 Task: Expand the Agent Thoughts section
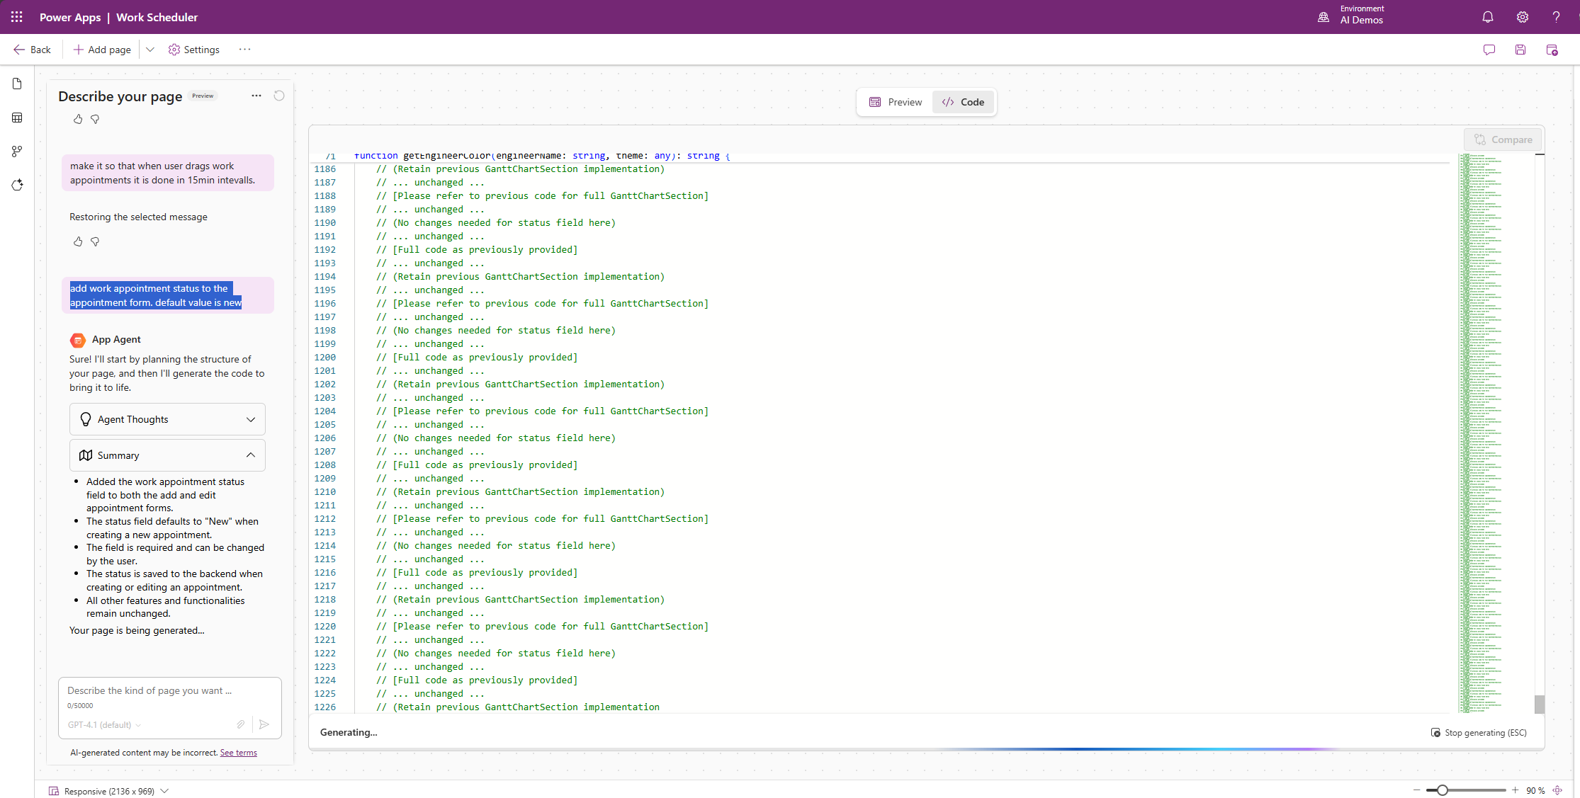coord(167,419)
